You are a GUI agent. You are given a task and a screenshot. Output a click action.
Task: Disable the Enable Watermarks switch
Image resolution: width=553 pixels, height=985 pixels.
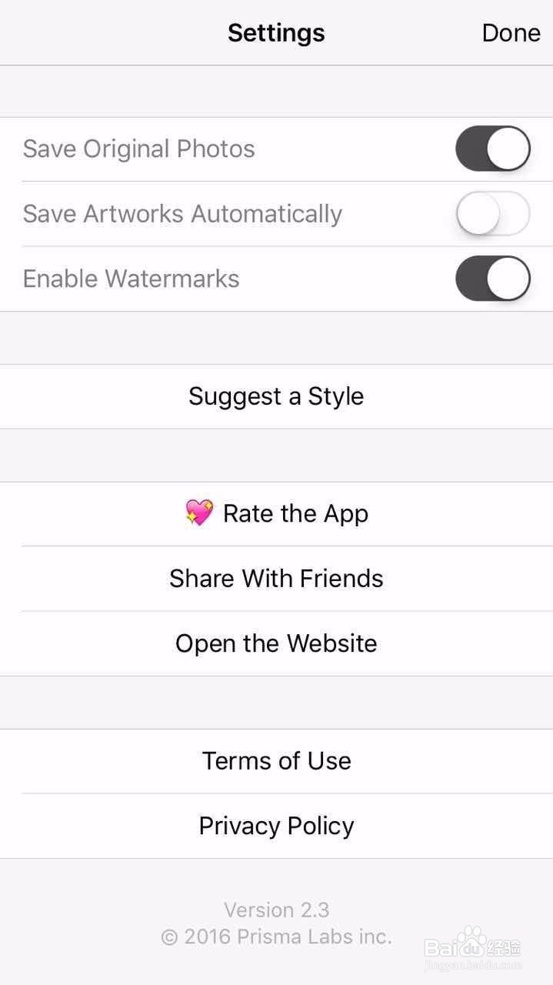(492, 279)
